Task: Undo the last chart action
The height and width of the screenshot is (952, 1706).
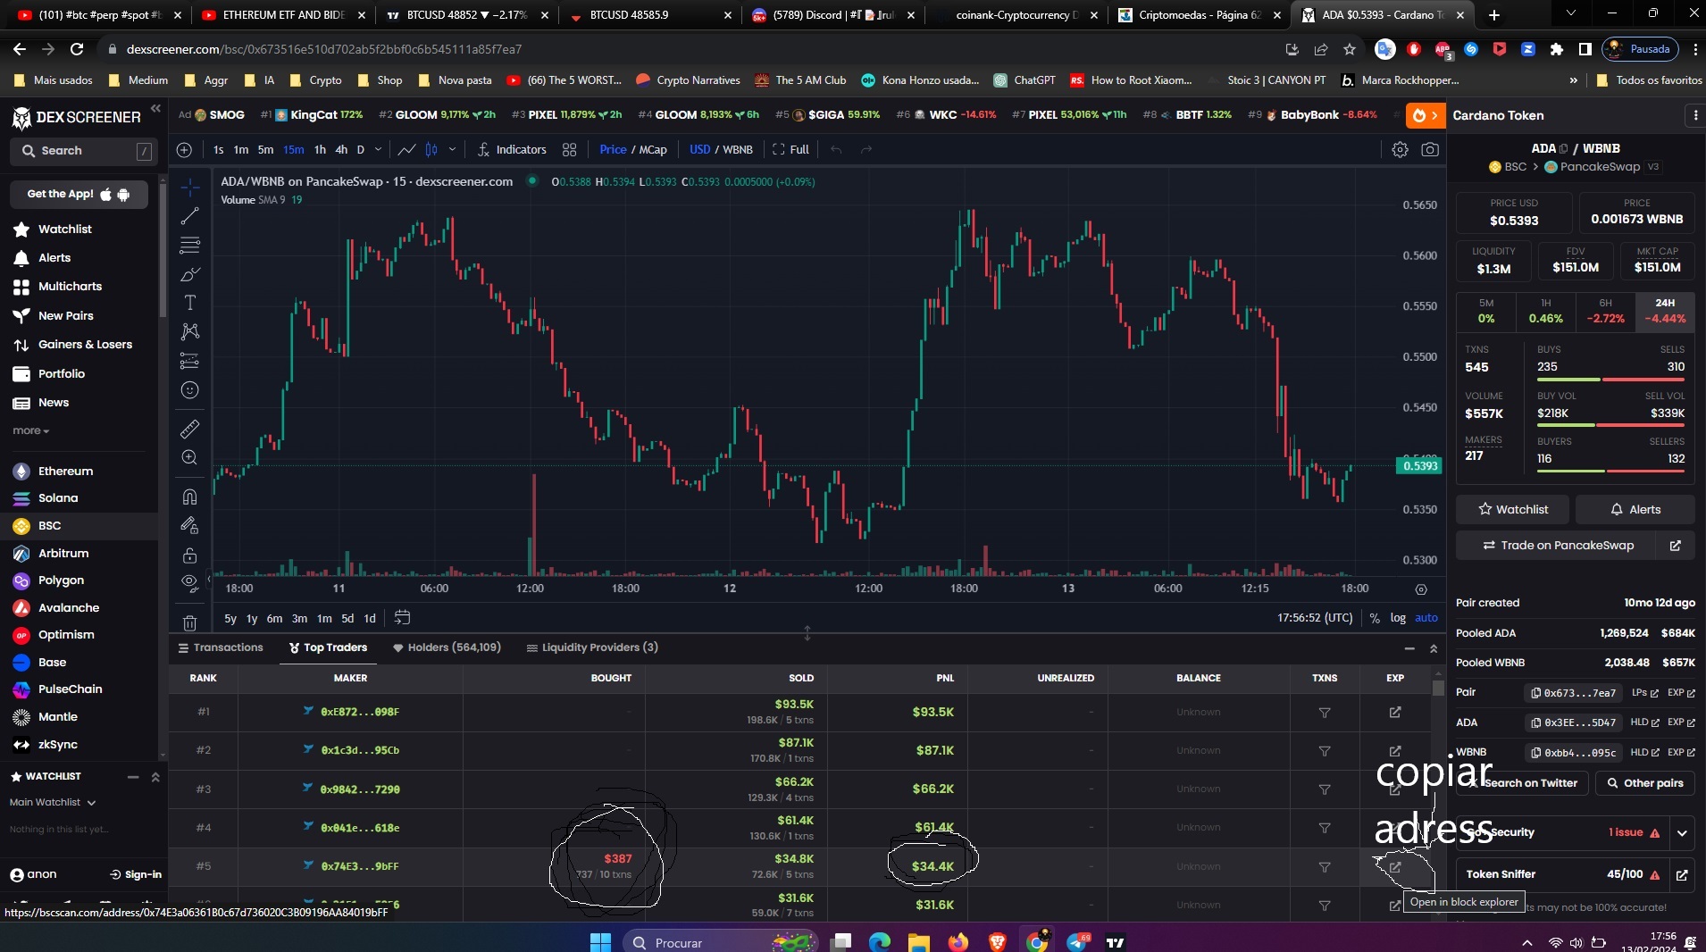Action: [x=836, y=150]
